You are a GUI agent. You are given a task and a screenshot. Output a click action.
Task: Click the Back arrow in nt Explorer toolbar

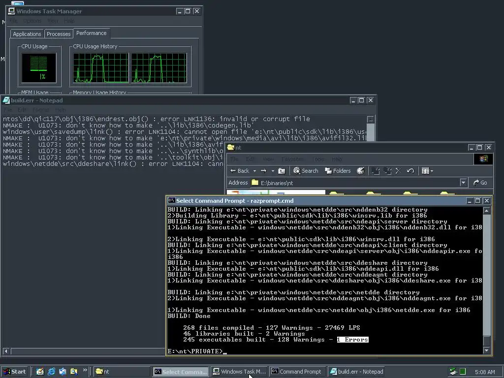point(240,171)
